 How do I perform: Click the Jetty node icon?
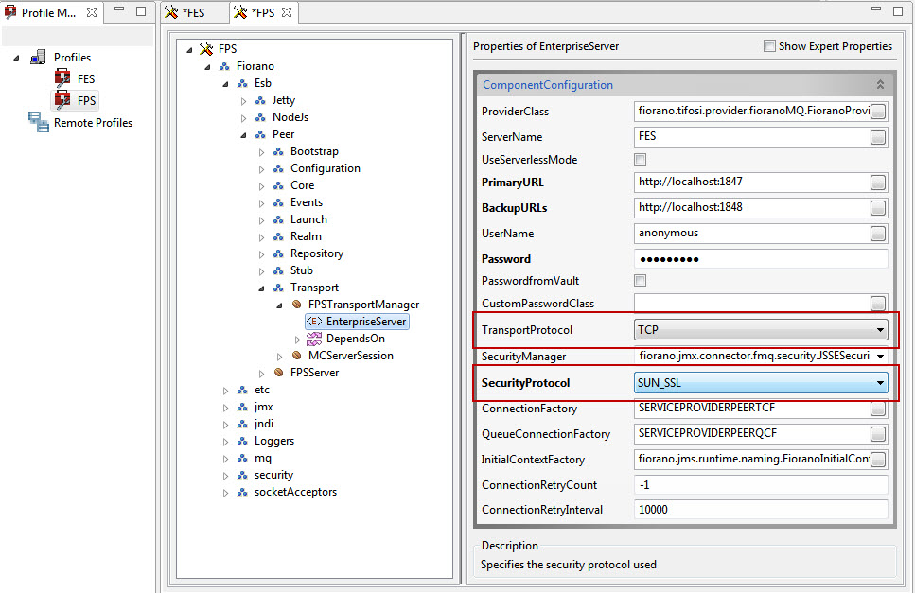pyautogui.click(x=260, y=100)
